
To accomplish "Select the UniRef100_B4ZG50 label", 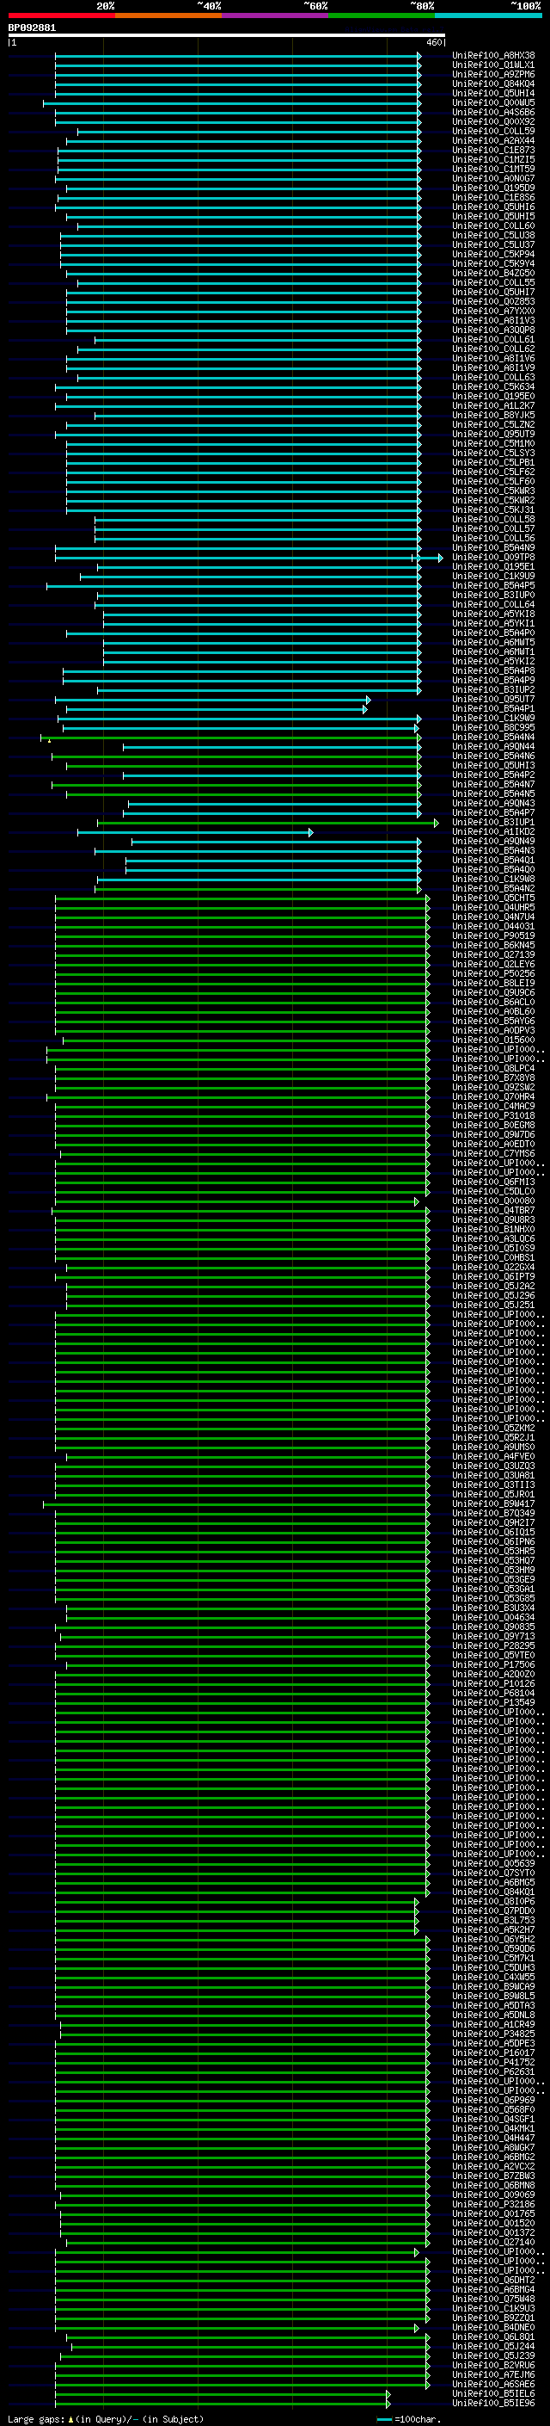I will click(492, 273).
